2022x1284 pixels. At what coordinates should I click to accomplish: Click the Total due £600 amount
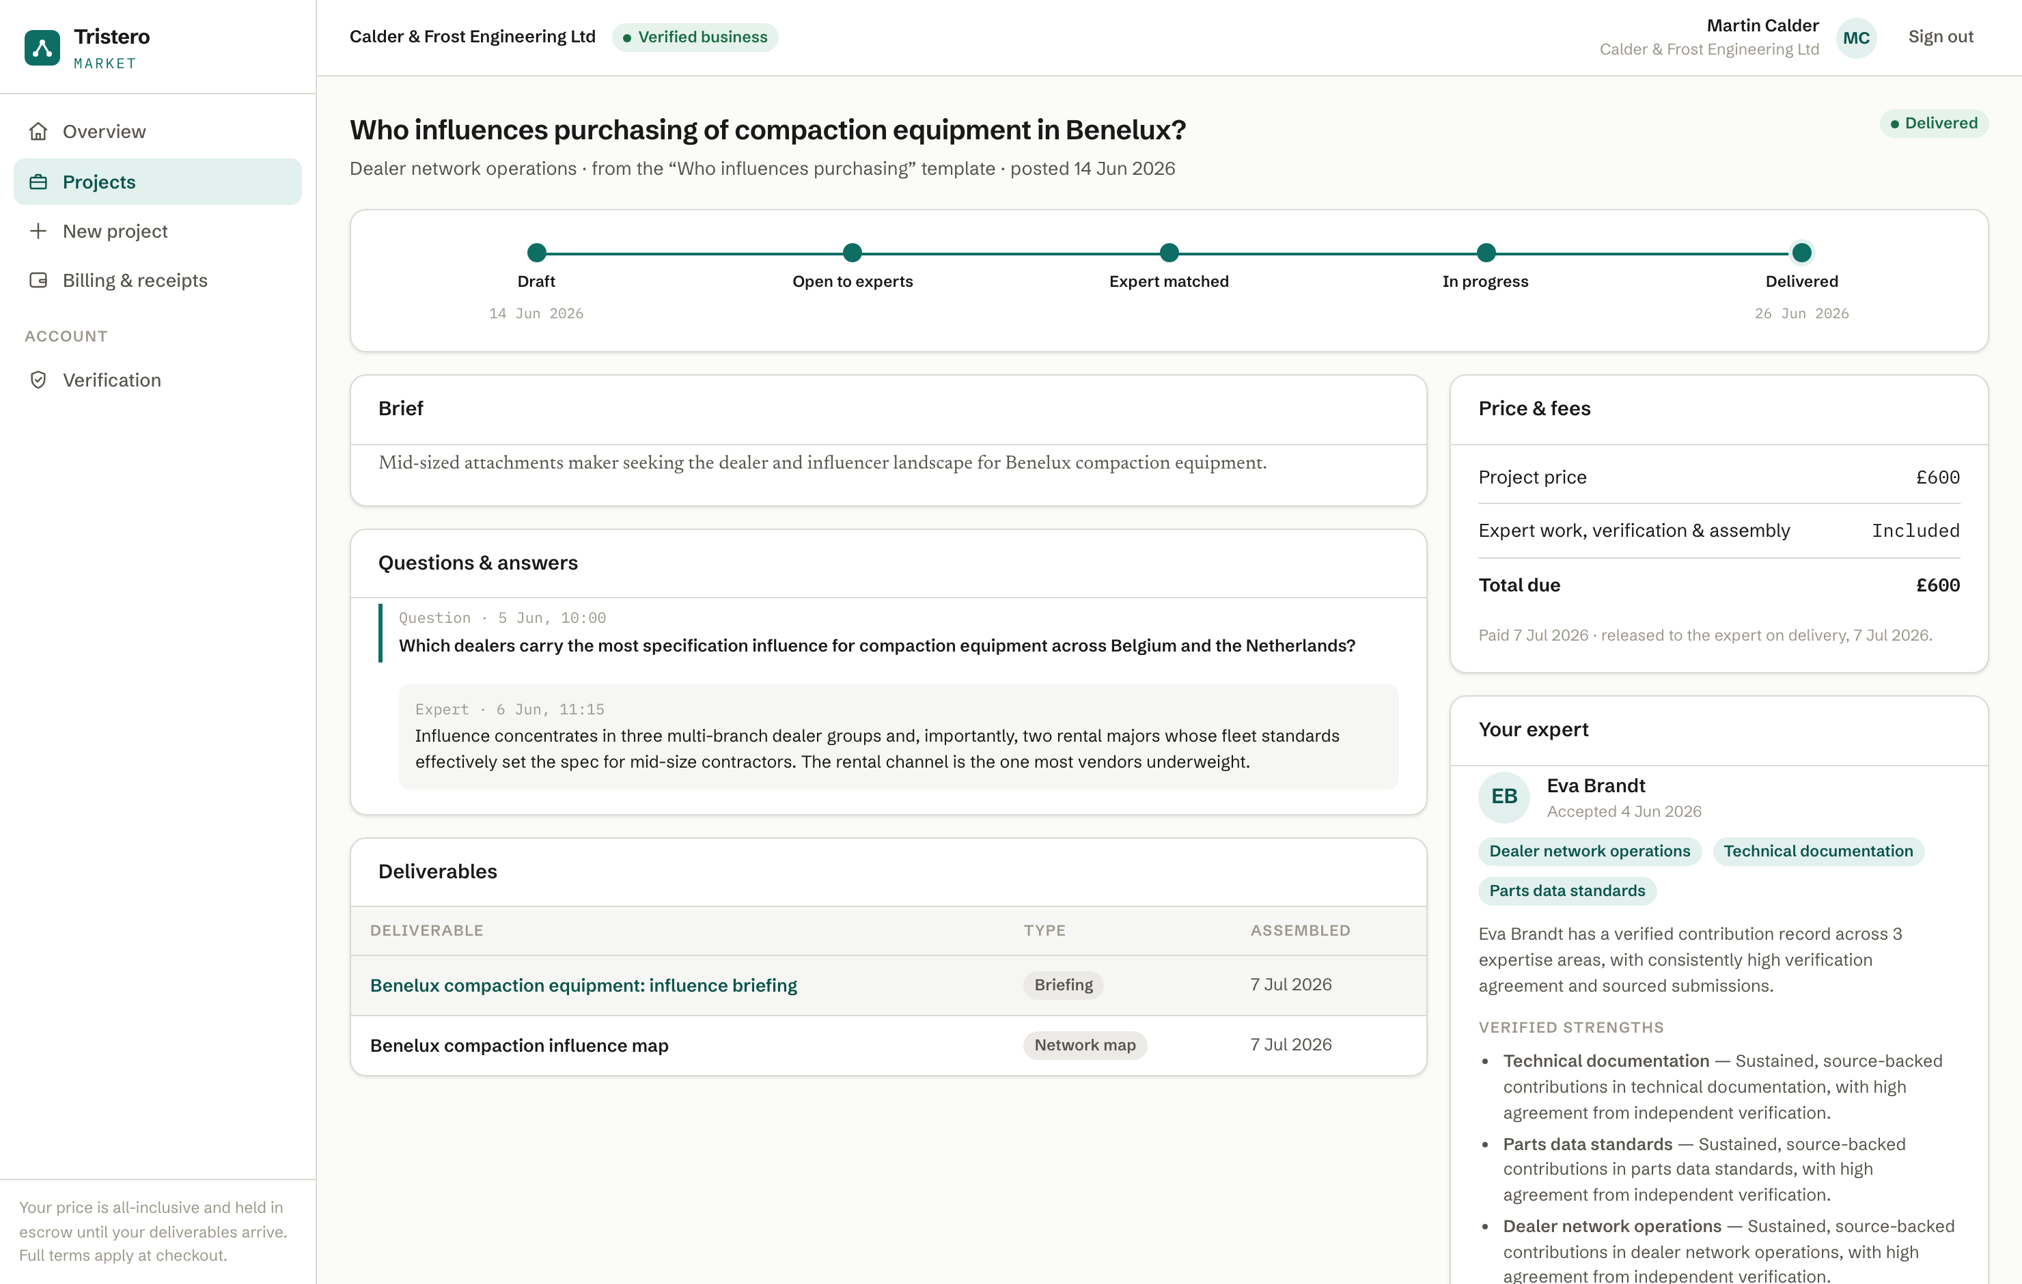(1937, 585)
